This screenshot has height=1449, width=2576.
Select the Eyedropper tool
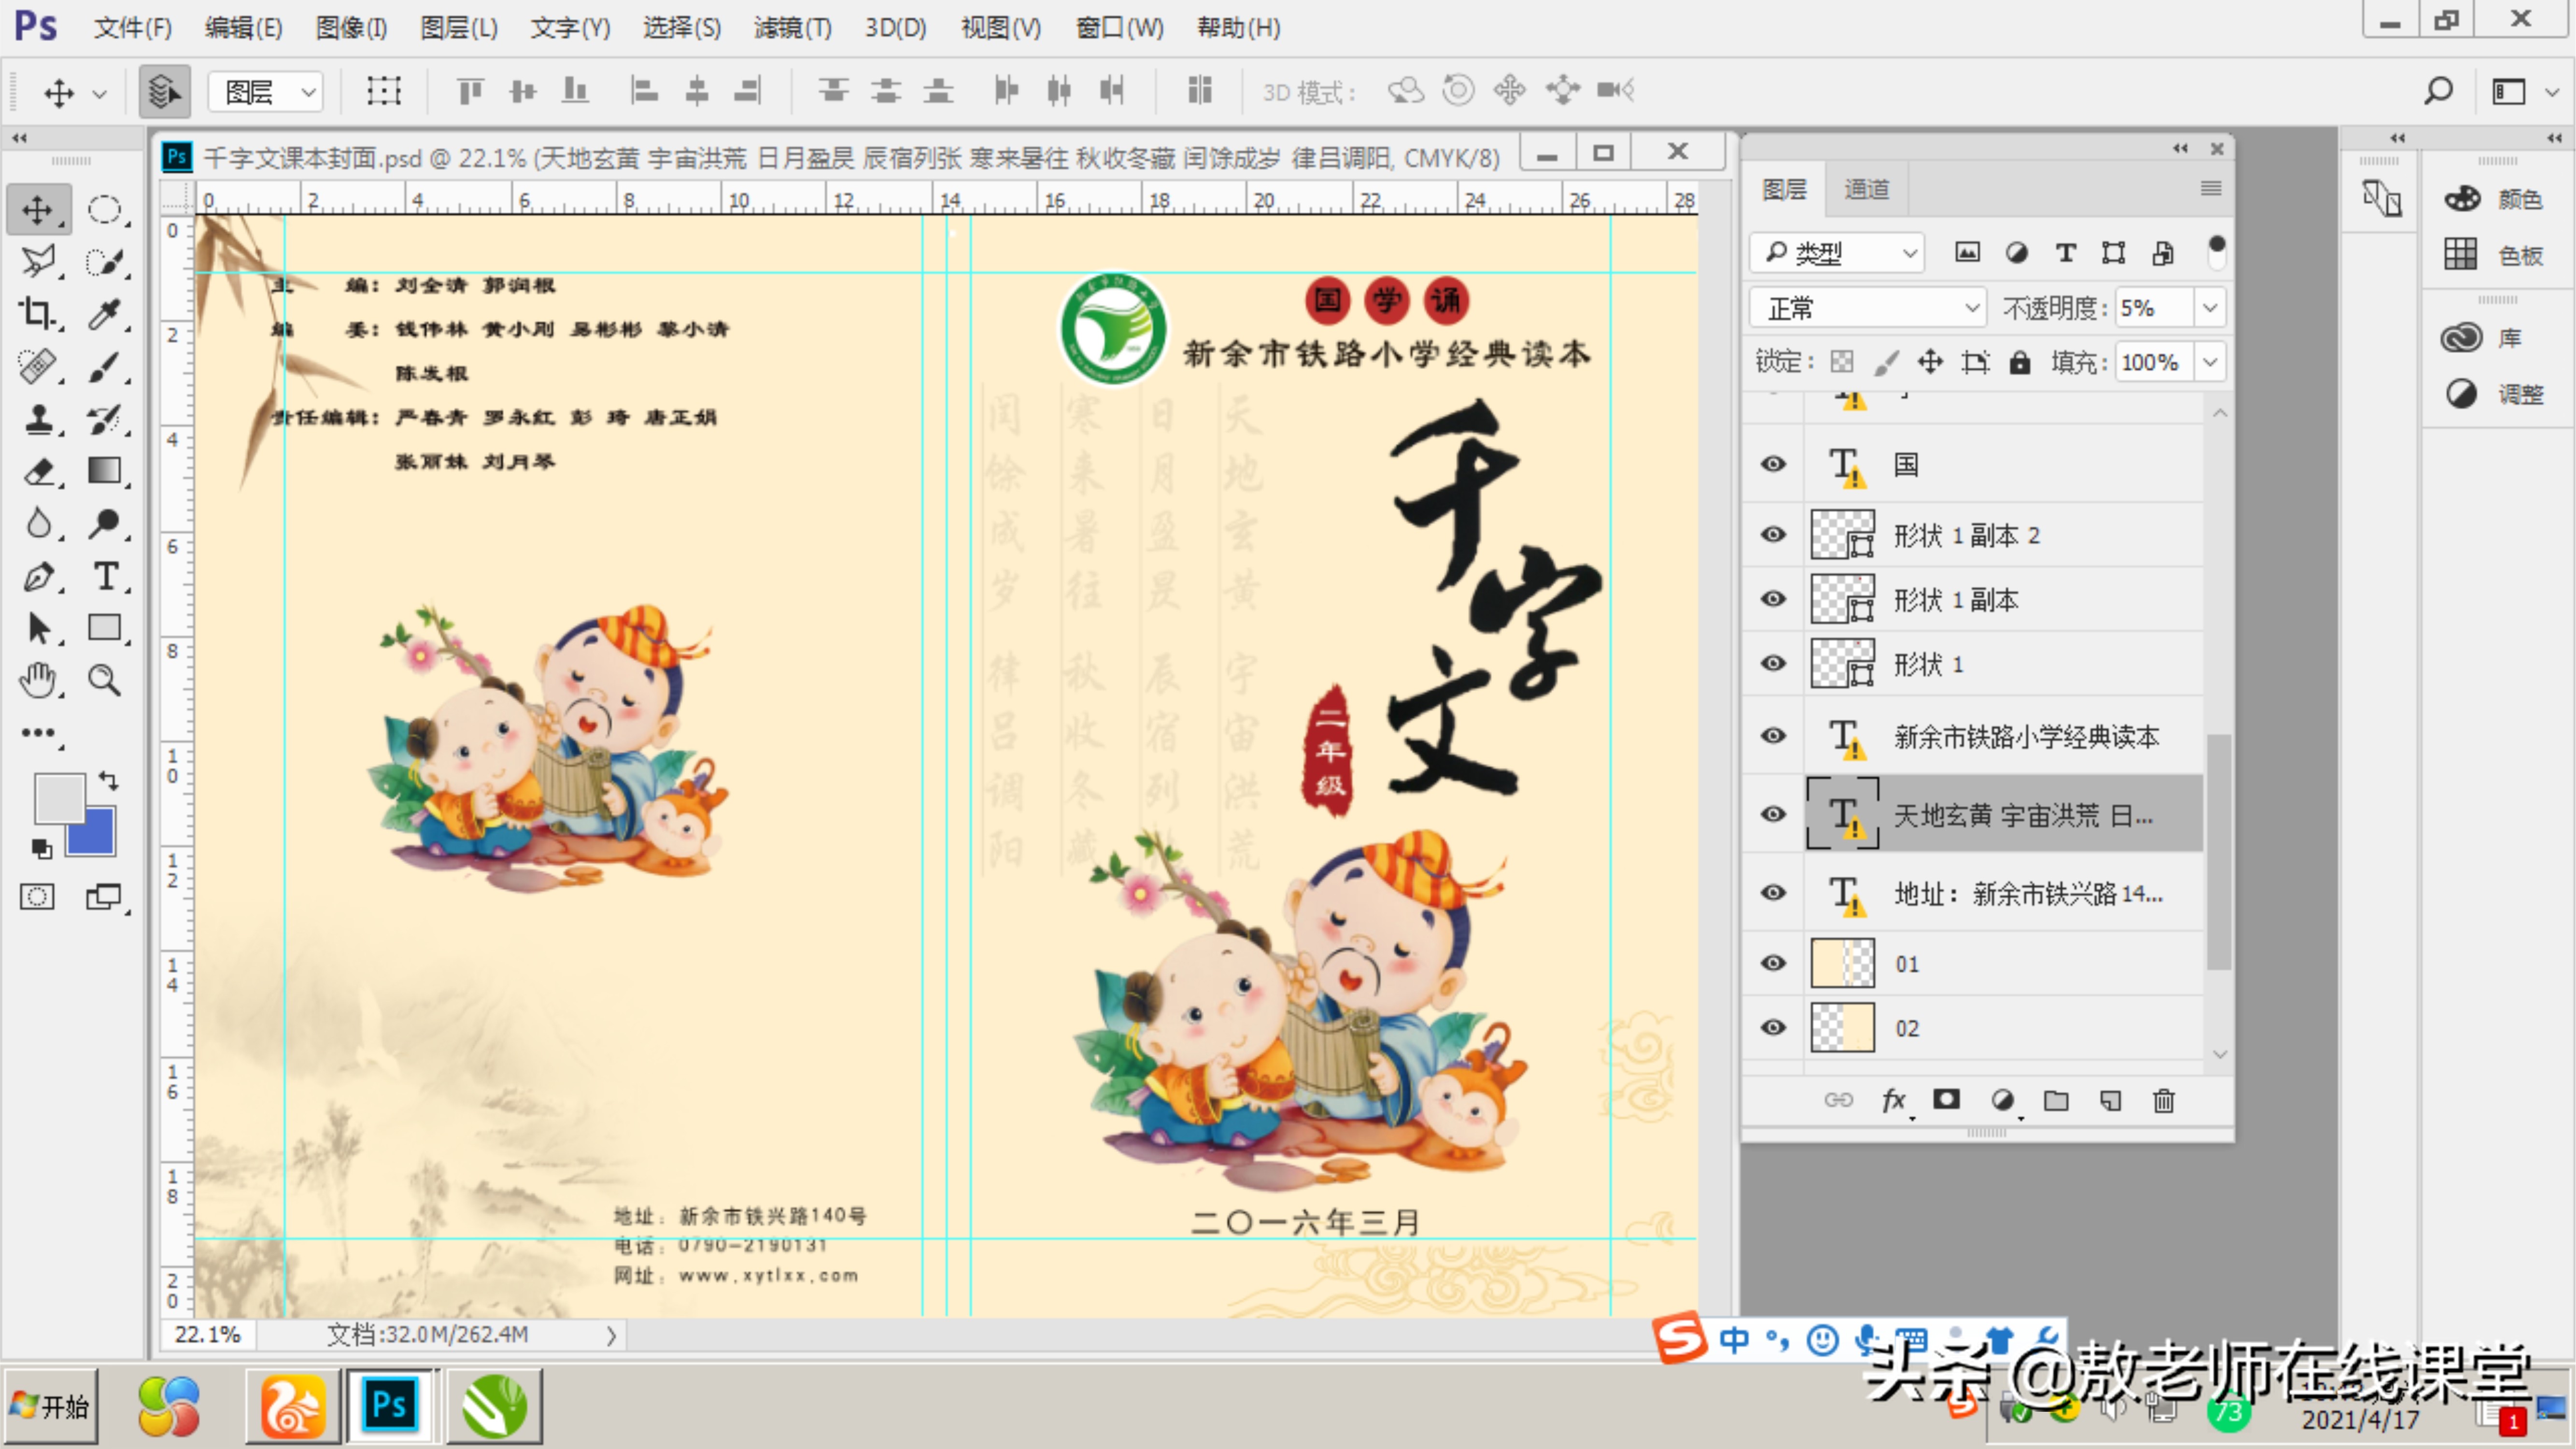[104, 314]
